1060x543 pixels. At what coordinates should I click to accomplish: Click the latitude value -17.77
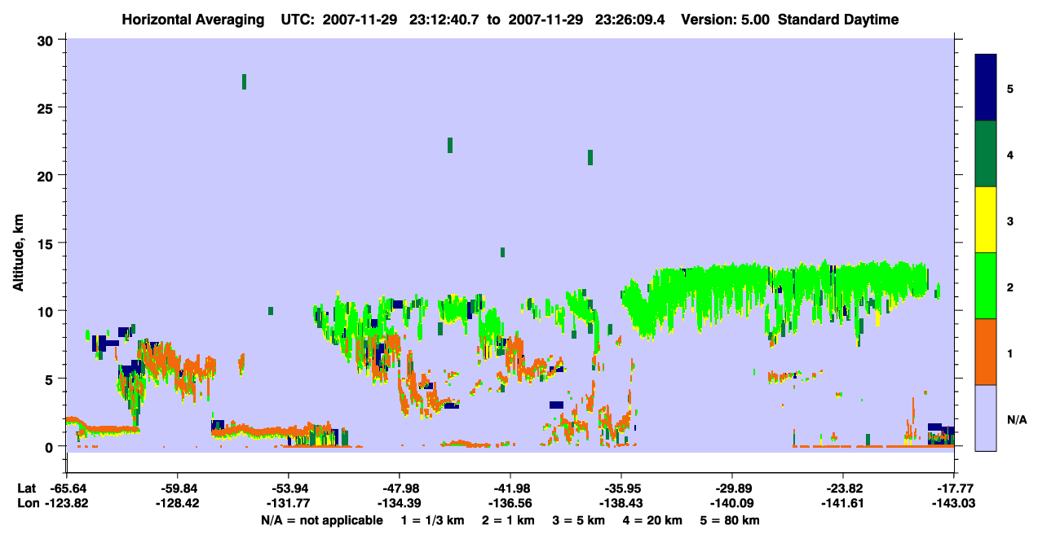[x=954, y=488]
